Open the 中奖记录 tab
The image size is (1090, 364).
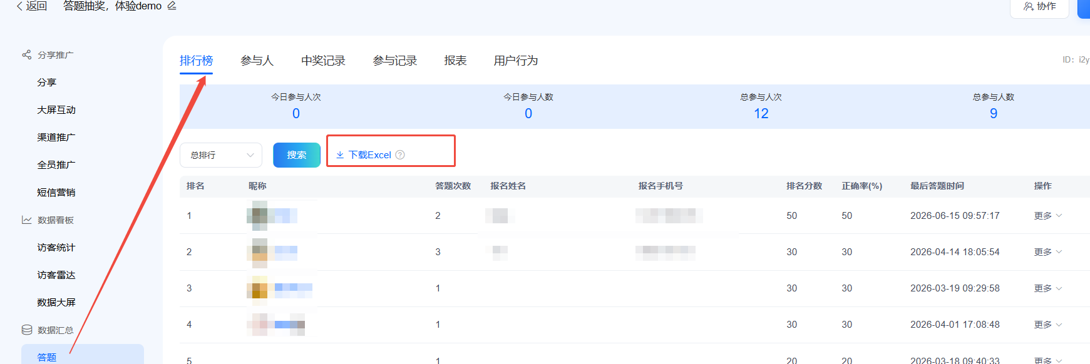tap(323, 61)
